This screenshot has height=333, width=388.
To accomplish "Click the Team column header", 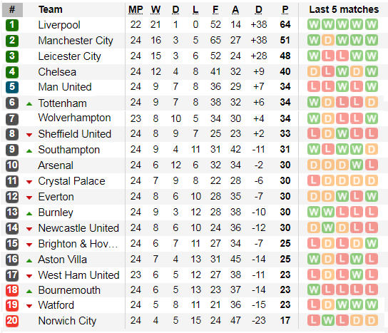I will (x=51, y=10).
